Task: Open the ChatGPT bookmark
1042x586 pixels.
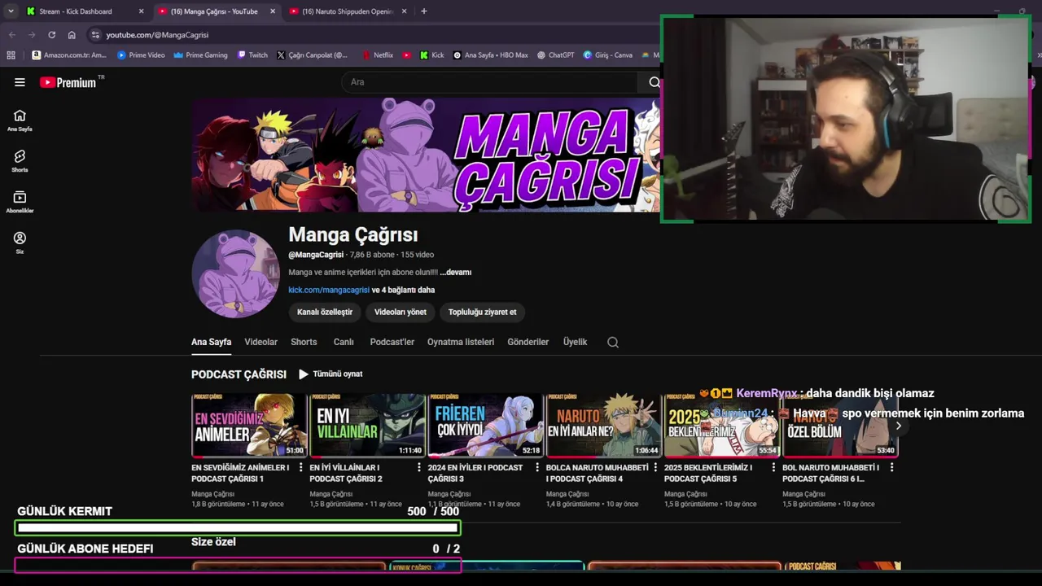Action: click(556, 55)
